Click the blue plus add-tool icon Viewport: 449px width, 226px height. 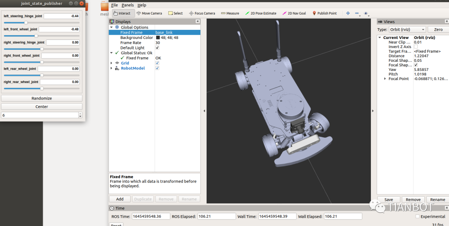[x=348, y=13]
